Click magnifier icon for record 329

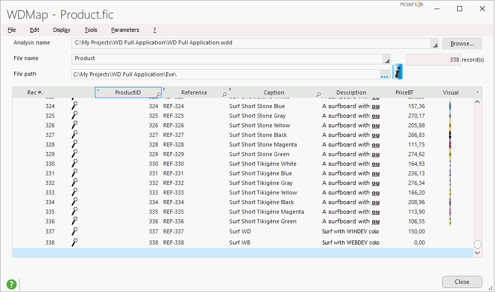75,154
